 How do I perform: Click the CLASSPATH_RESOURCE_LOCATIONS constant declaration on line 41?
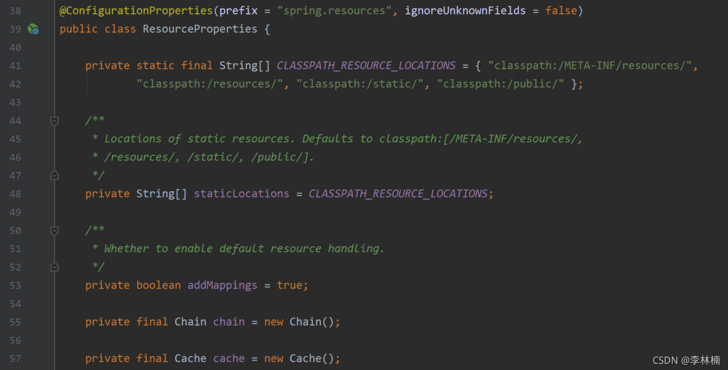(x=366, y=66)
